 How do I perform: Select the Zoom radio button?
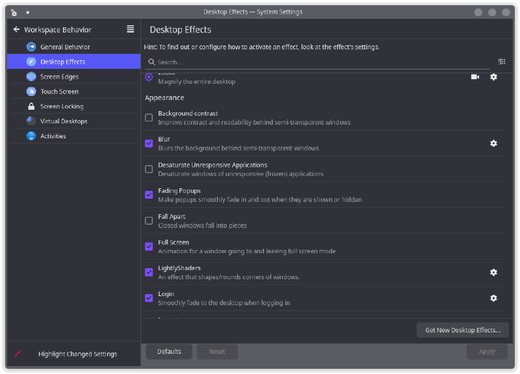tap(149, 77)
